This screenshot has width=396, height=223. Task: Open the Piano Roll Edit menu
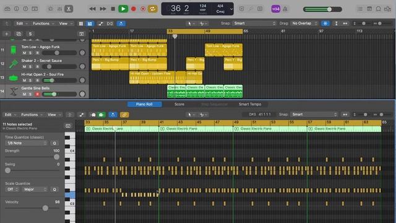point(11,115)
